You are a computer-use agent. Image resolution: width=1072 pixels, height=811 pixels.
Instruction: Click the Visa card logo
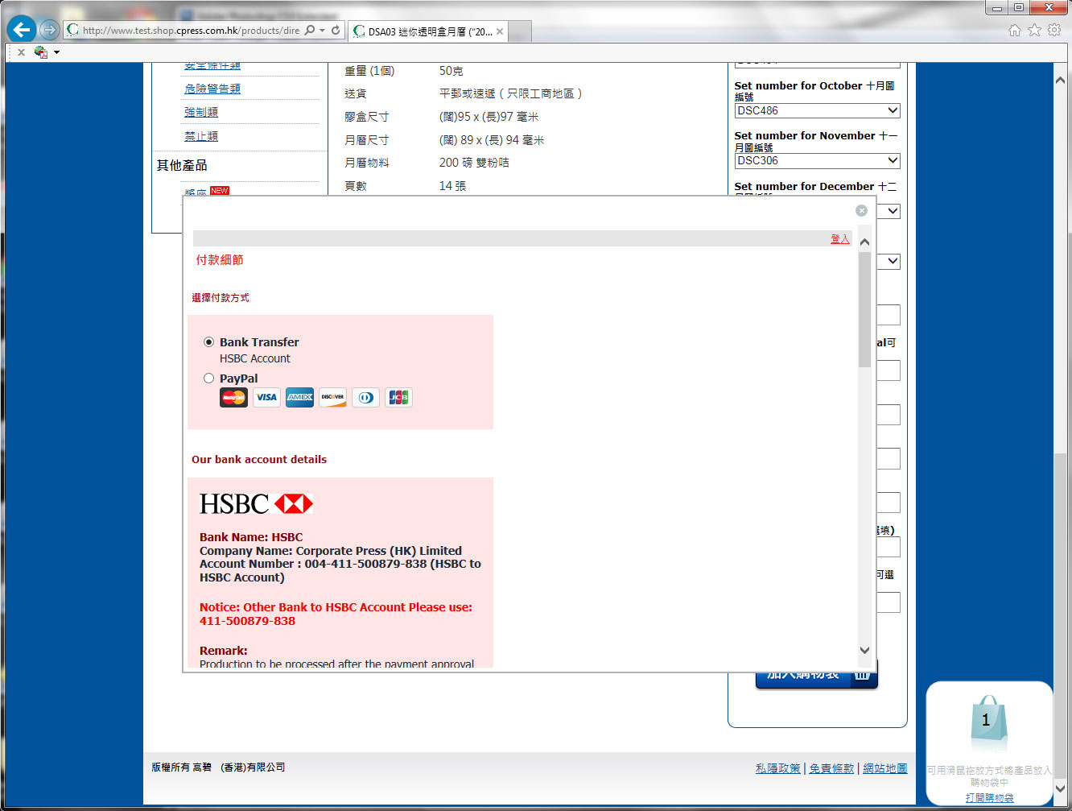pos(266,397)
